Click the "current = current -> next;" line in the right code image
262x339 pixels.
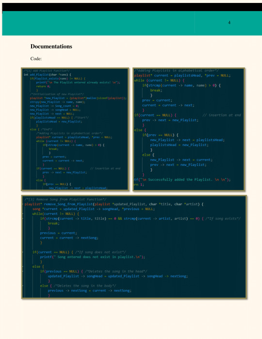(168, 105)
